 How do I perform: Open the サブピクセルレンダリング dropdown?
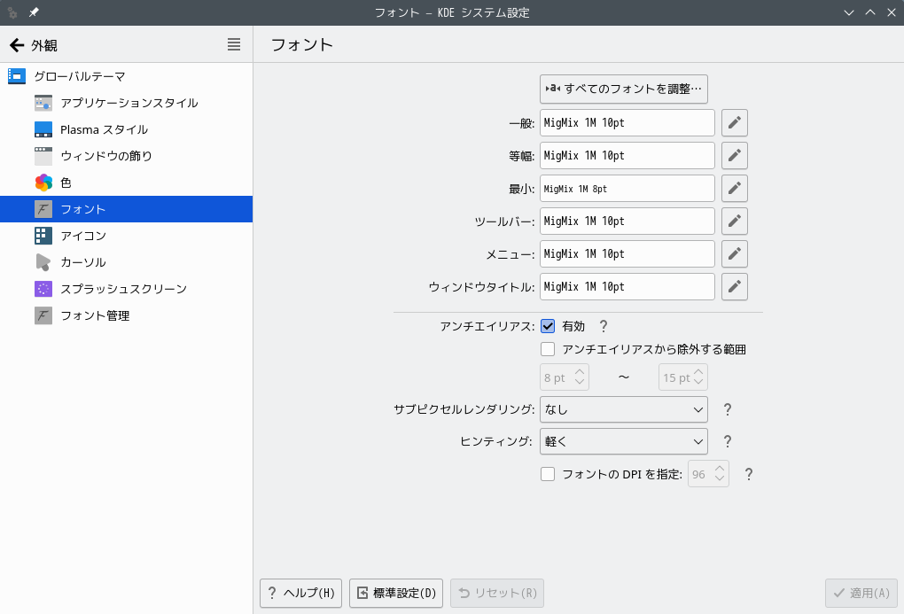pos(623,409)
